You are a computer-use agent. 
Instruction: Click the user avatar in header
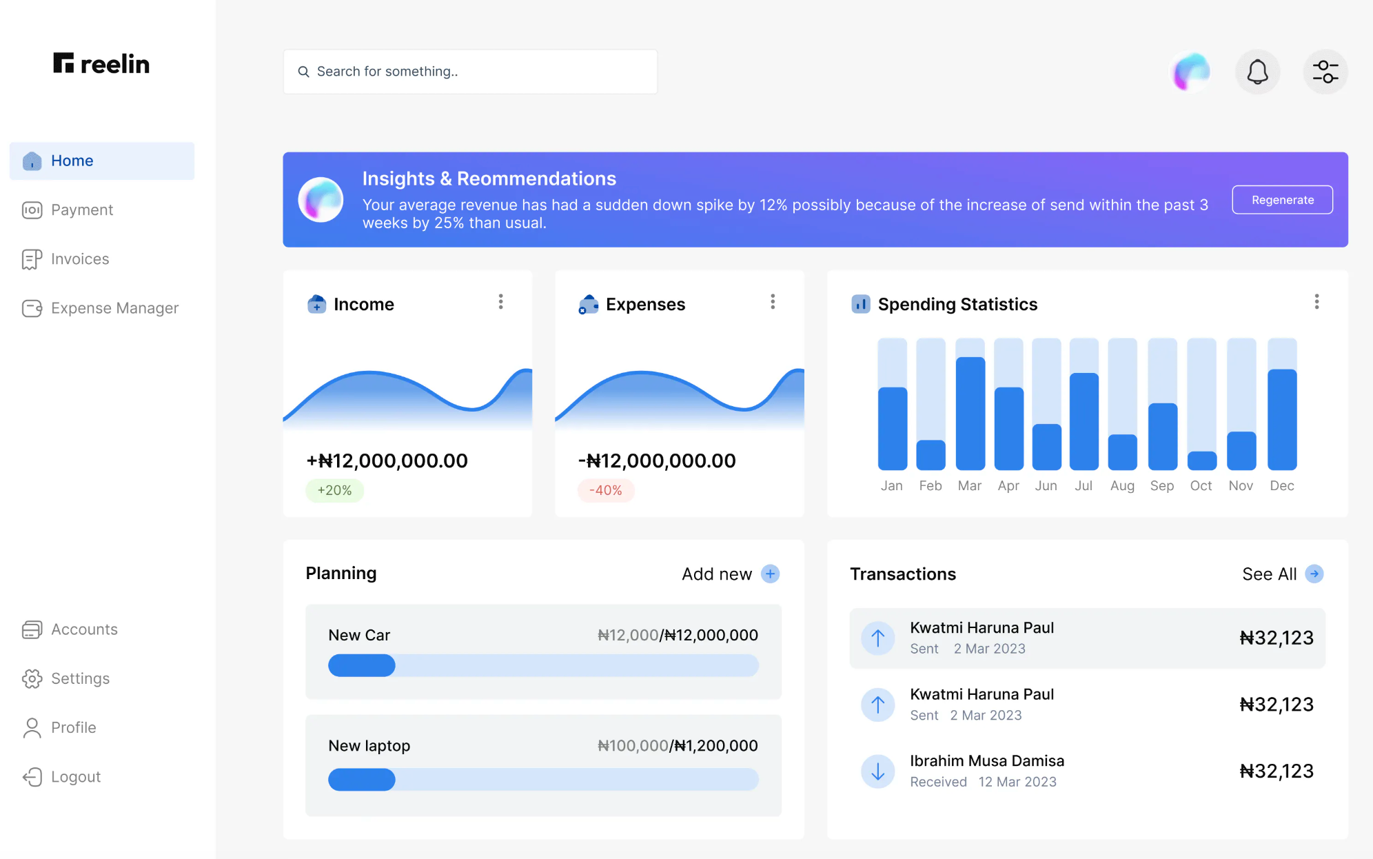(1192, 72)
